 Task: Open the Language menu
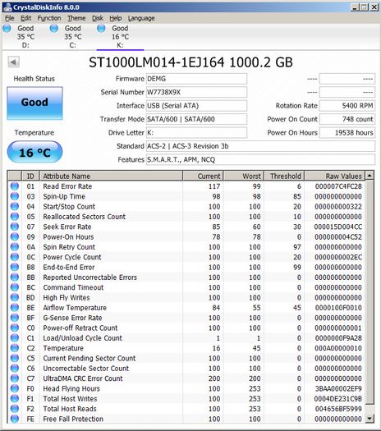[141, 18]
